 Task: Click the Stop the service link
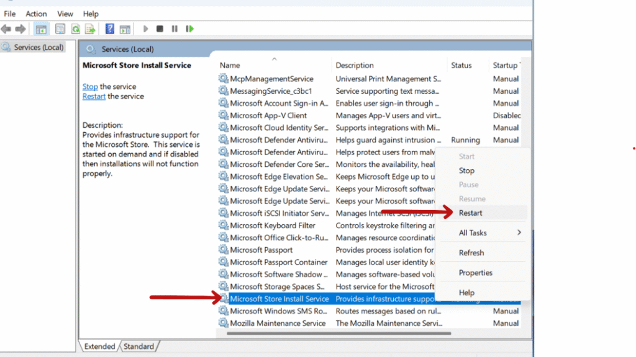point(90,87)
